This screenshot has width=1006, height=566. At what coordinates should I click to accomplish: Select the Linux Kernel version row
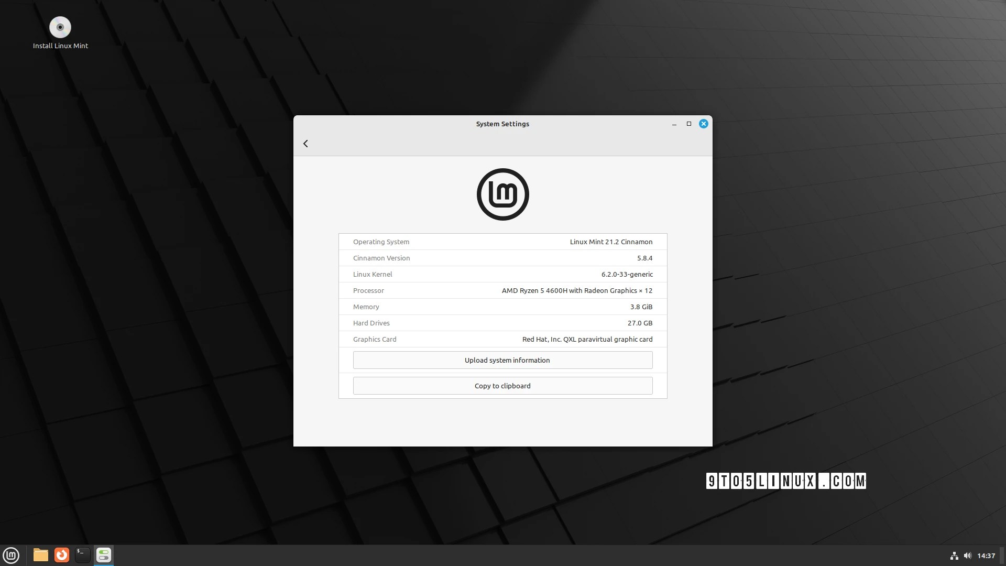tap(502, 274)
